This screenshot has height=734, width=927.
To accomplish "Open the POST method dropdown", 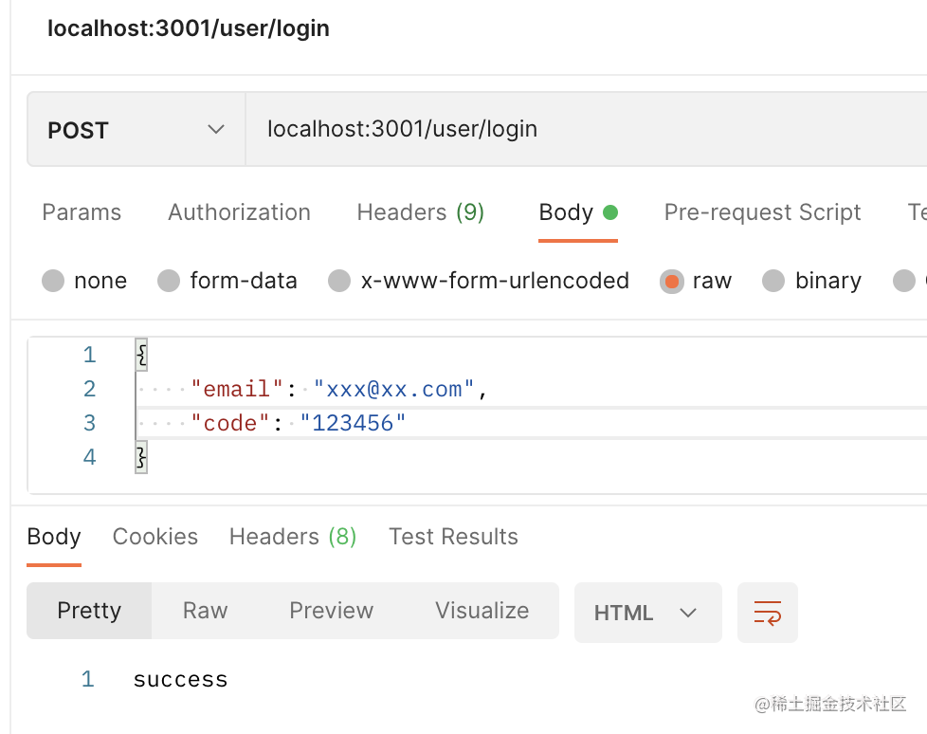I will (x=136, y=129).
